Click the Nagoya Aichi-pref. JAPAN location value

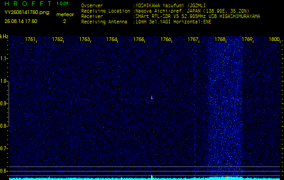pos(192,11)
